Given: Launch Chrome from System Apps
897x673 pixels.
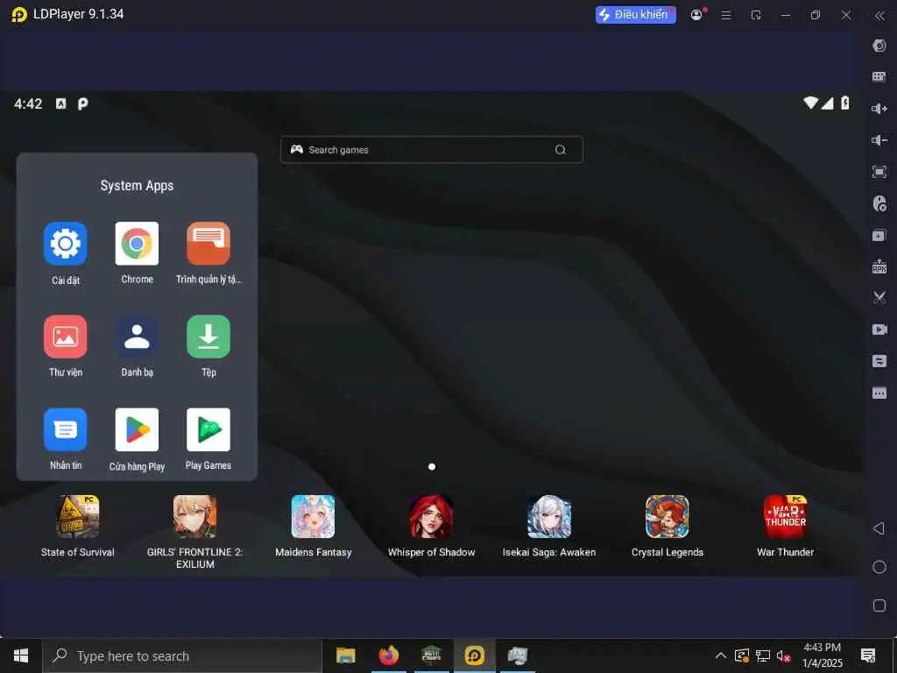Looking at the screenshot, I should pos(137,244).
